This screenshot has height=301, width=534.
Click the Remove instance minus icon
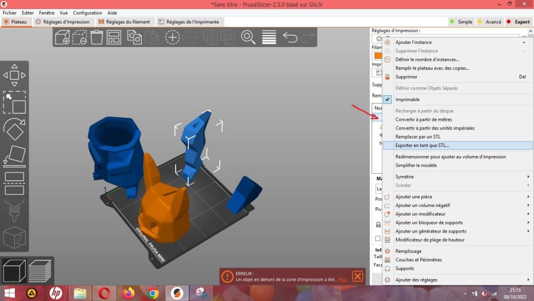tap(190, 37)
